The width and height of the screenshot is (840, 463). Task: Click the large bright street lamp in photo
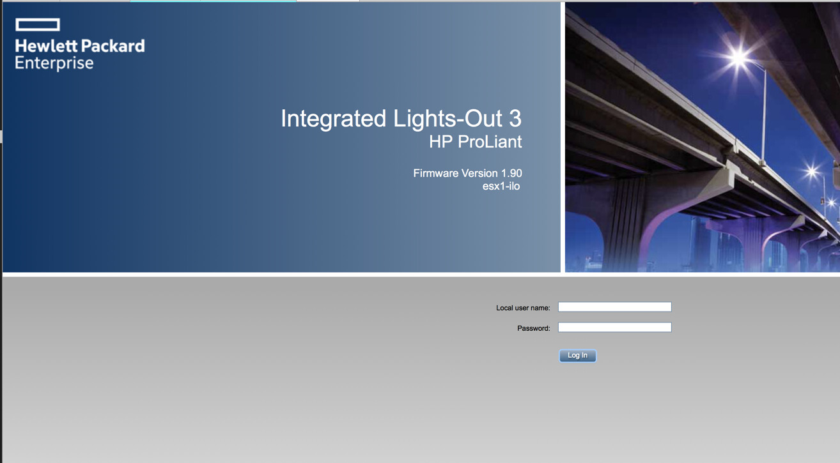click(740, 59)
